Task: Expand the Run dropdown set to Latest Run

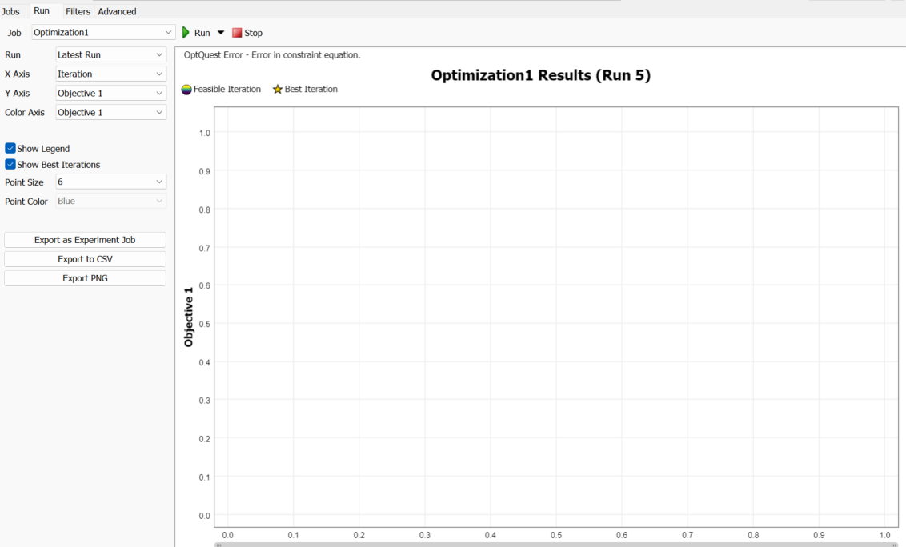Action: [x=110, y=55]
